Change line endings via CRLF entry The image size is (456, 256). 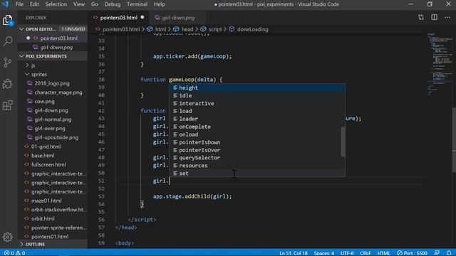click(366, 253)
